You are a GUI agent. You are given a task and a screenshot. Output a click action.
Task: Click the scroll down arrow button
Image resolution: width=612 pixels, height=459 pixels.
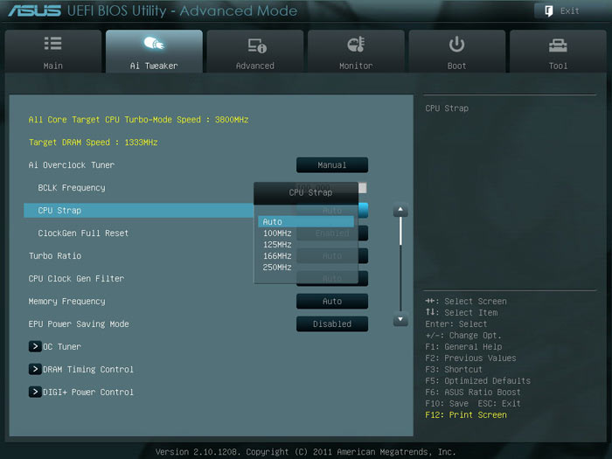click(x=400, y=319)
